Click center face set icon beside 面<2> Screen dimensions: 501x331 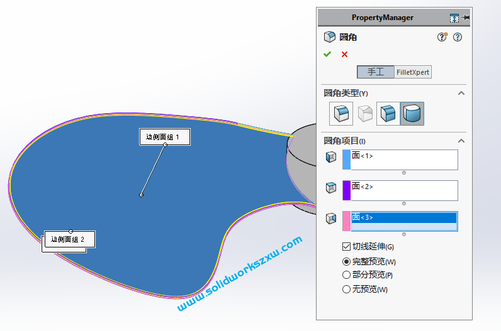331,188
